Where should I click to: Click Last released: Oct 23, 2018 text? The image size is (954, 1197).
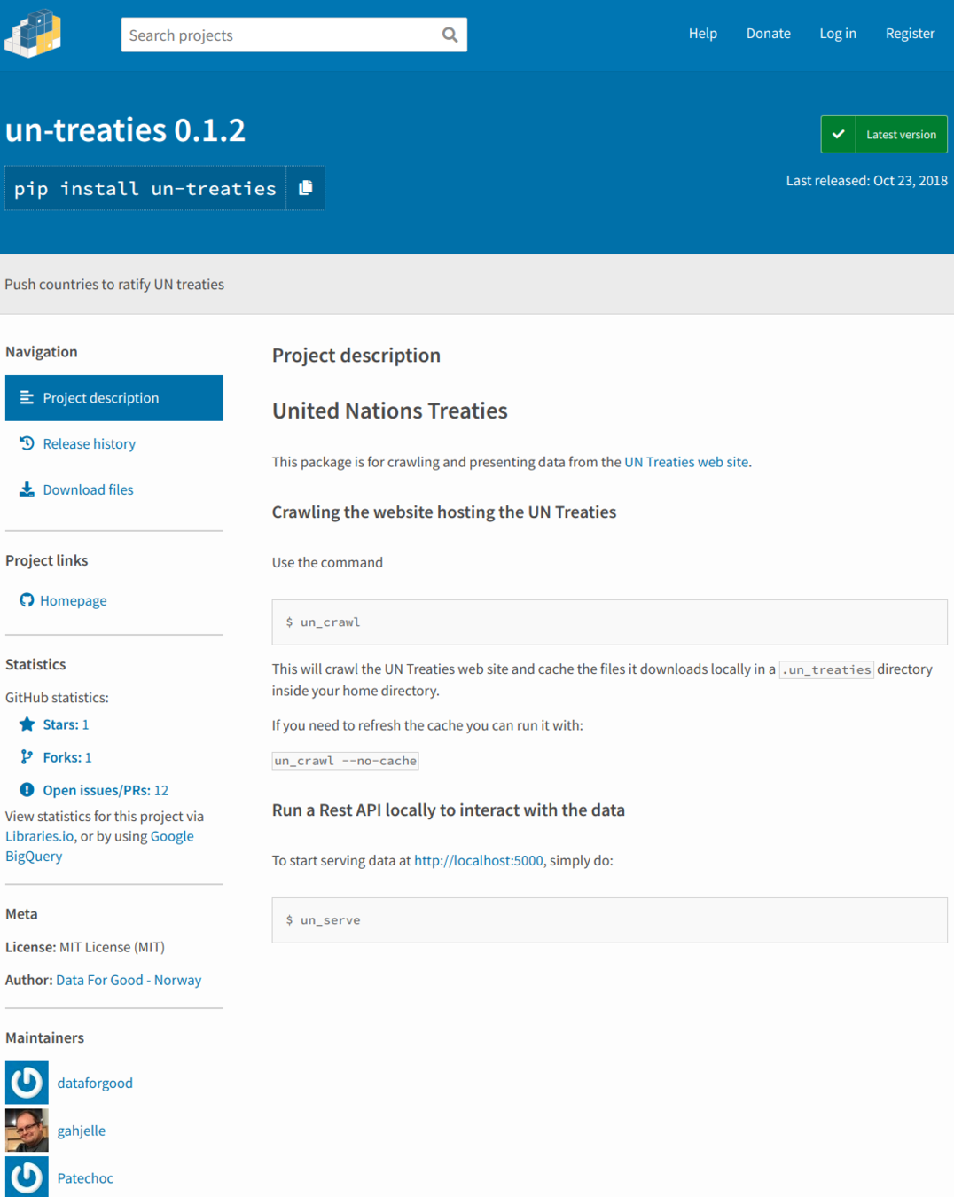tap(866, 181)
